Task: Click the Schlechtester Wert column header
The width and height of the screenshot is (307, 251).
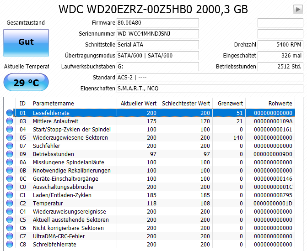Action: (186, 103)
